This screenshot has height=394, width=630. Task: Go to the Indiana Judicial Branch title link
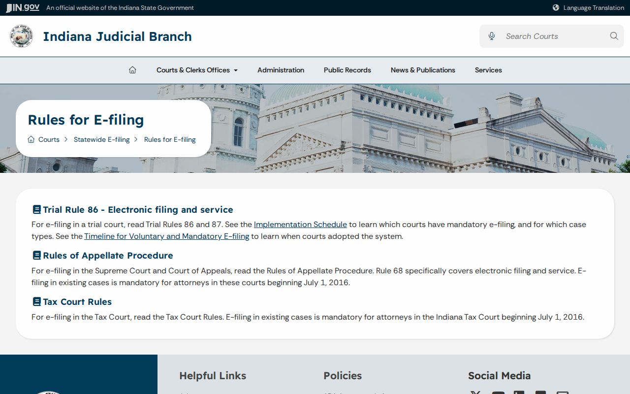click(117, 36)
